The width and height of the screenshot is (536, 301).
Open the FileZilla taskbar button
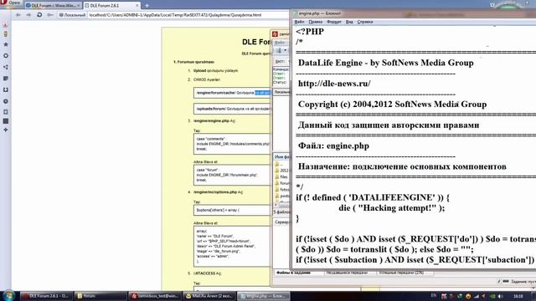(x=154, y=296)
